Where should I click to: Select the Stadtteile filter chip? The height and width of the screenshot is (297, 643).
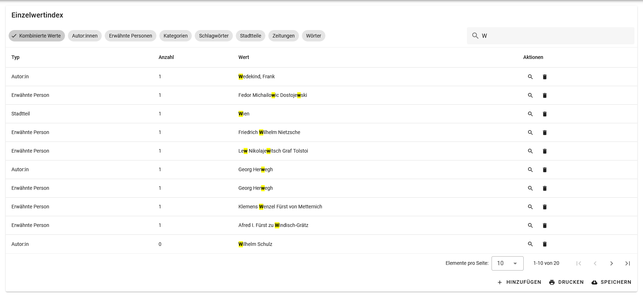point(250,36)
